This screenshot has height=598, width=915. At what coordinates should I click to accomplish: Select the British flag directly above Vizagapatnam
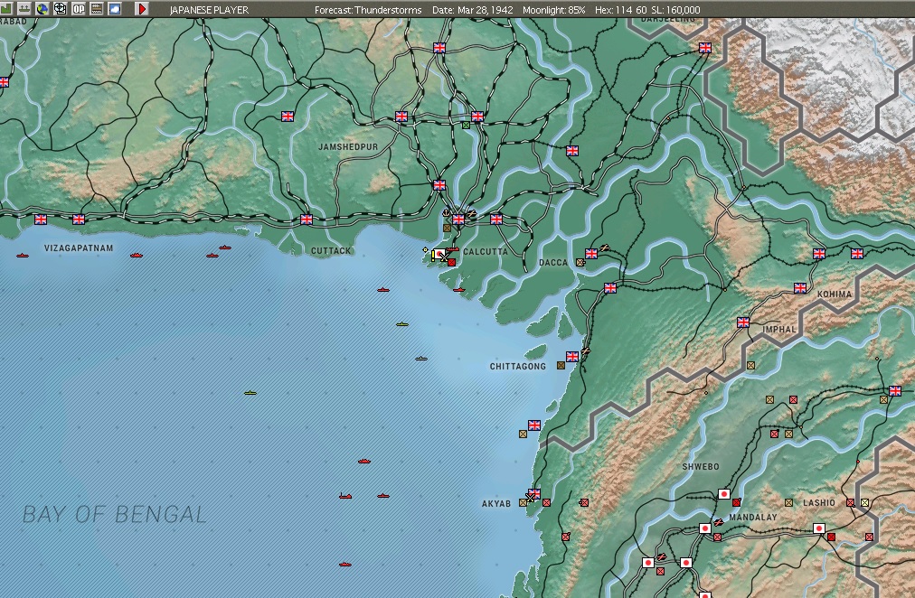click(78, 220)
